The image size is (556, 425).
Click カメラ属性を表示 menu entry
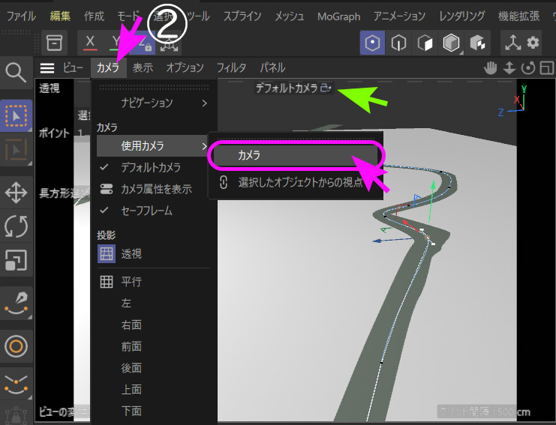tap(156, 189)
